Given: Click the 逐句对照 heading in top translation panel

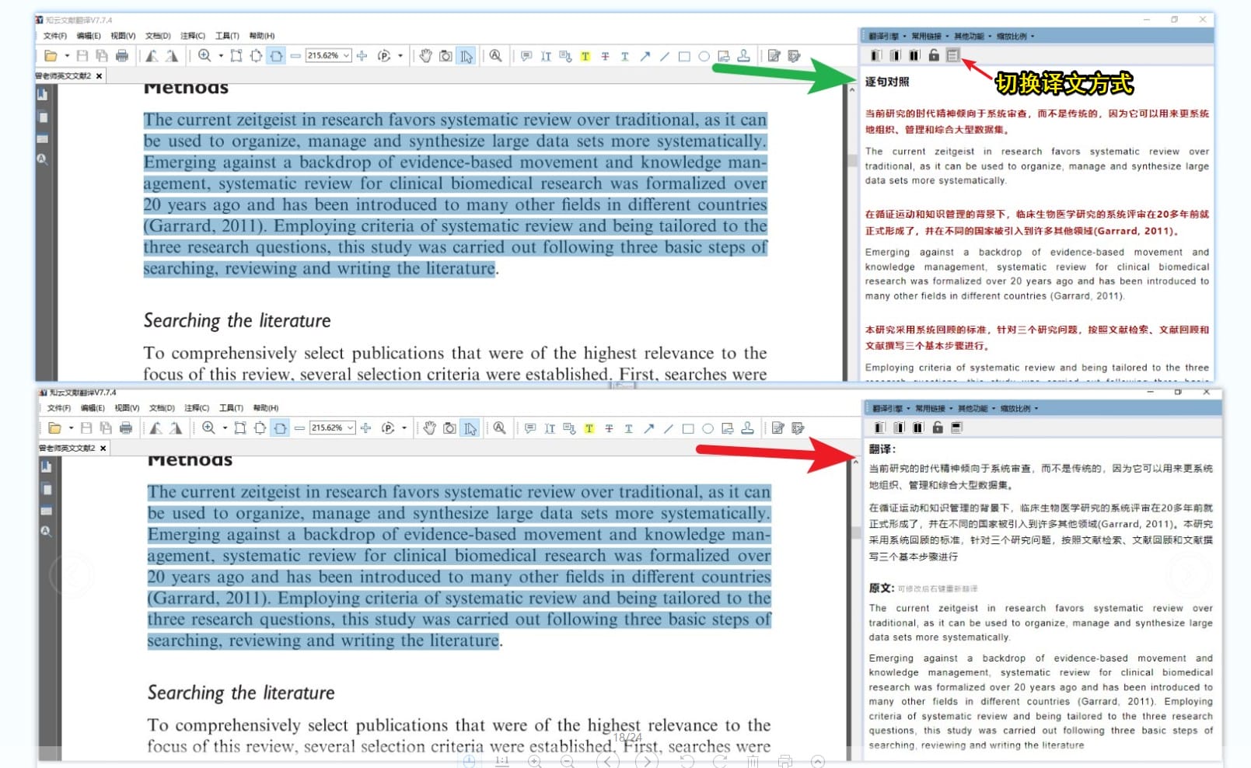Looking at the screenshot, I should pyautogui.click(x=887, y=82).
